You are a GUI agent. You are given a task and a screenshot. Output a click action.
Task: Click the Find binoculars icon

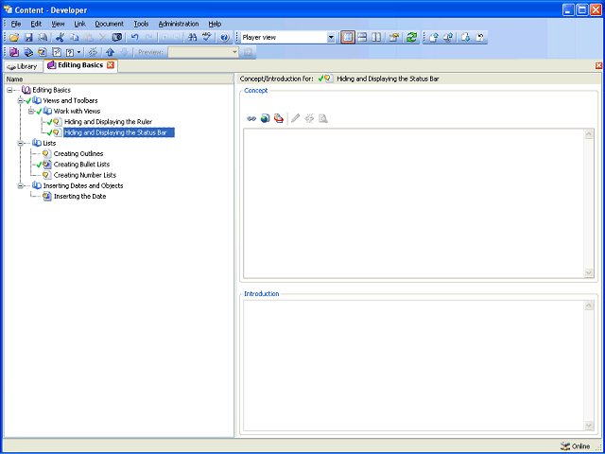point(193,38)
